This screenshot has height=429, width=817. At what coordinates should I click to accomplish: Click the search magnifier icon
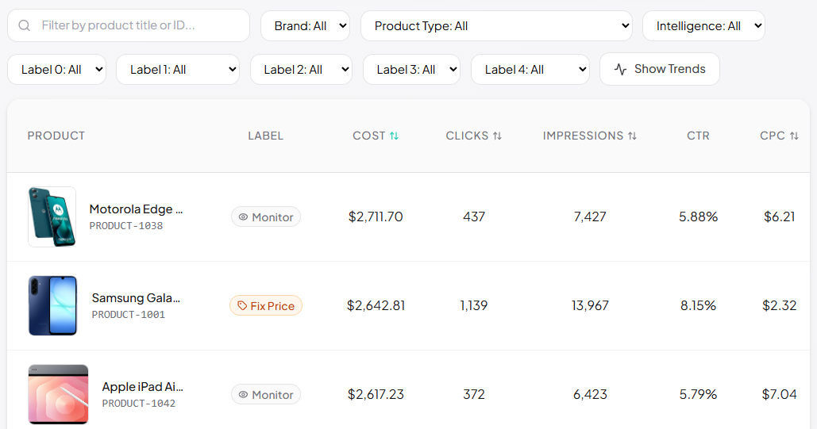24,25
